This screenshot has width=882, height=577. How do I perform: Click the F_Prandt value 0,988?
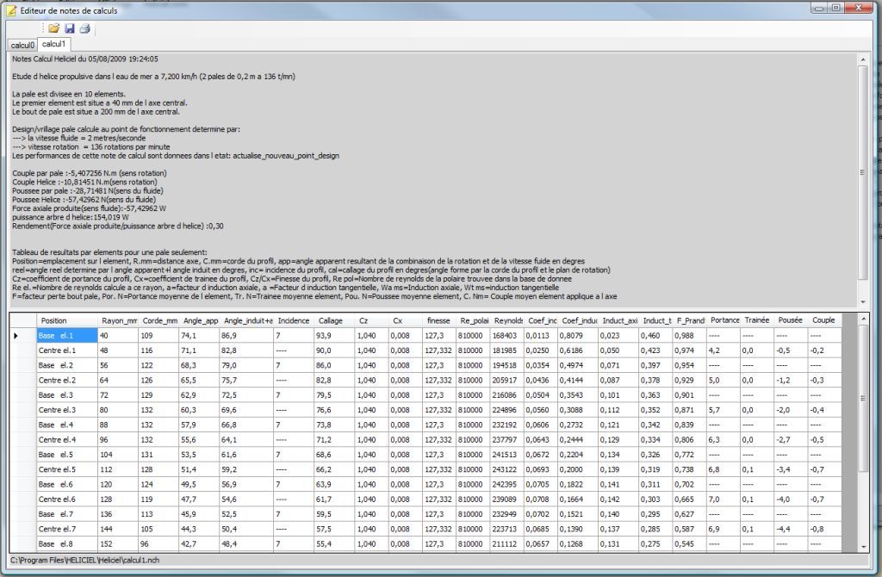click(x=690, y=336)
